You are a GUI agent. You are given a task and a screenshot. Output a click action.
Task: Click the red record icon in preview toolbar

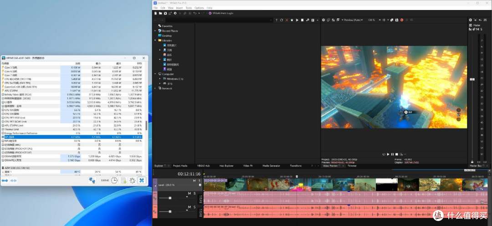click(x=402, y=20)
